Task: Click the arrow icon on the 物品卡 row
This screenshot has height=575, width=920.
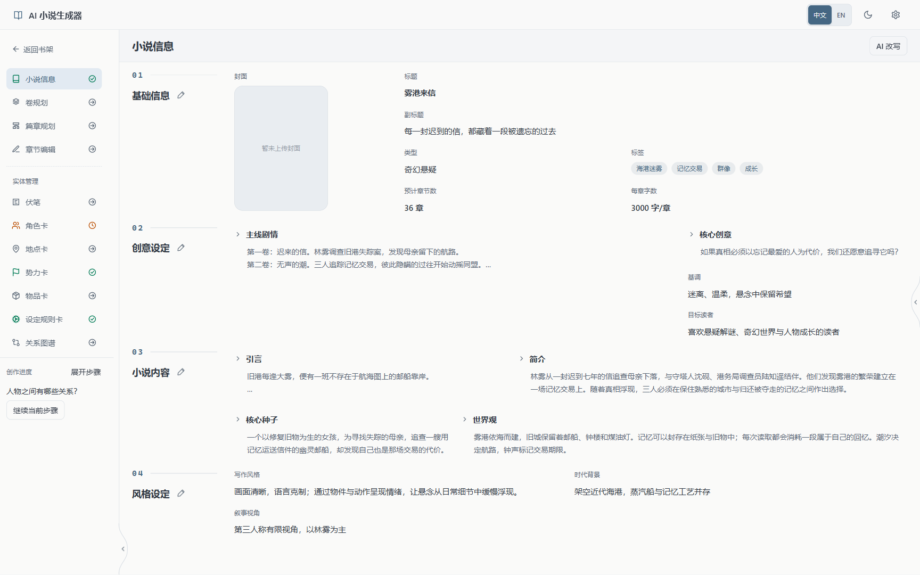Action: [92, 296]
